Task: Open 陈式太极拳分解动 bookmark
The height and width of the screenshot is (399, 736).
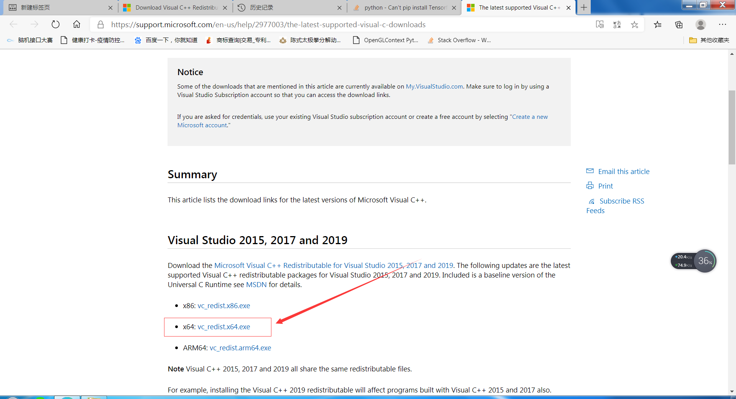Action: coord(310,40)
